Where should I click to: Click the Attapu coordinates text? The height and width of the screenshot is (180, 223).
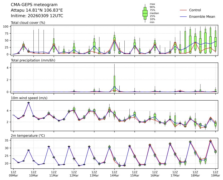click(37, 10)
